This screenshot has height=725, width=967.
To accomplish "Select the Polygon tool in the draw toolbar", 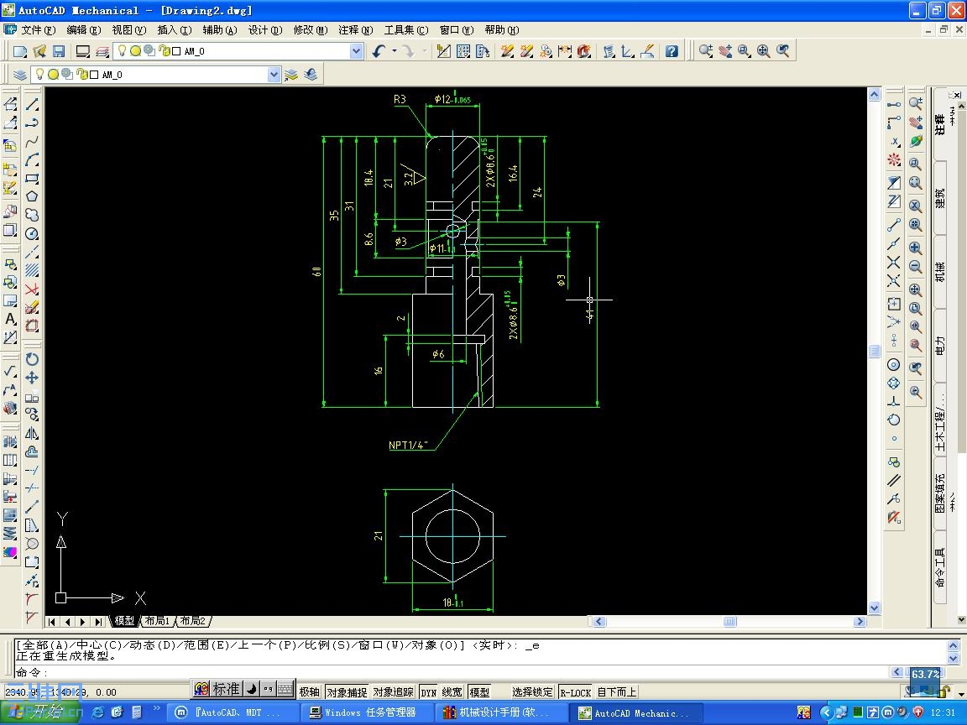I will coord(32,196).
